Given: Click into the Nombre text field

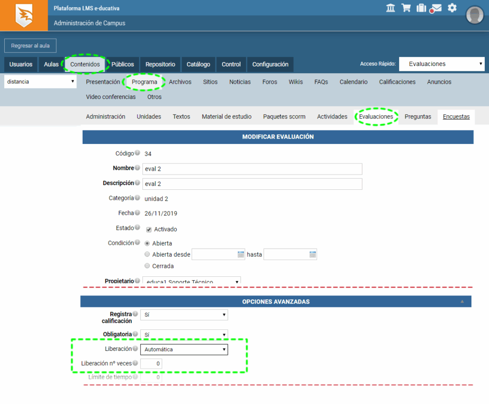Looking at the screenshot, I should [252, 169].
